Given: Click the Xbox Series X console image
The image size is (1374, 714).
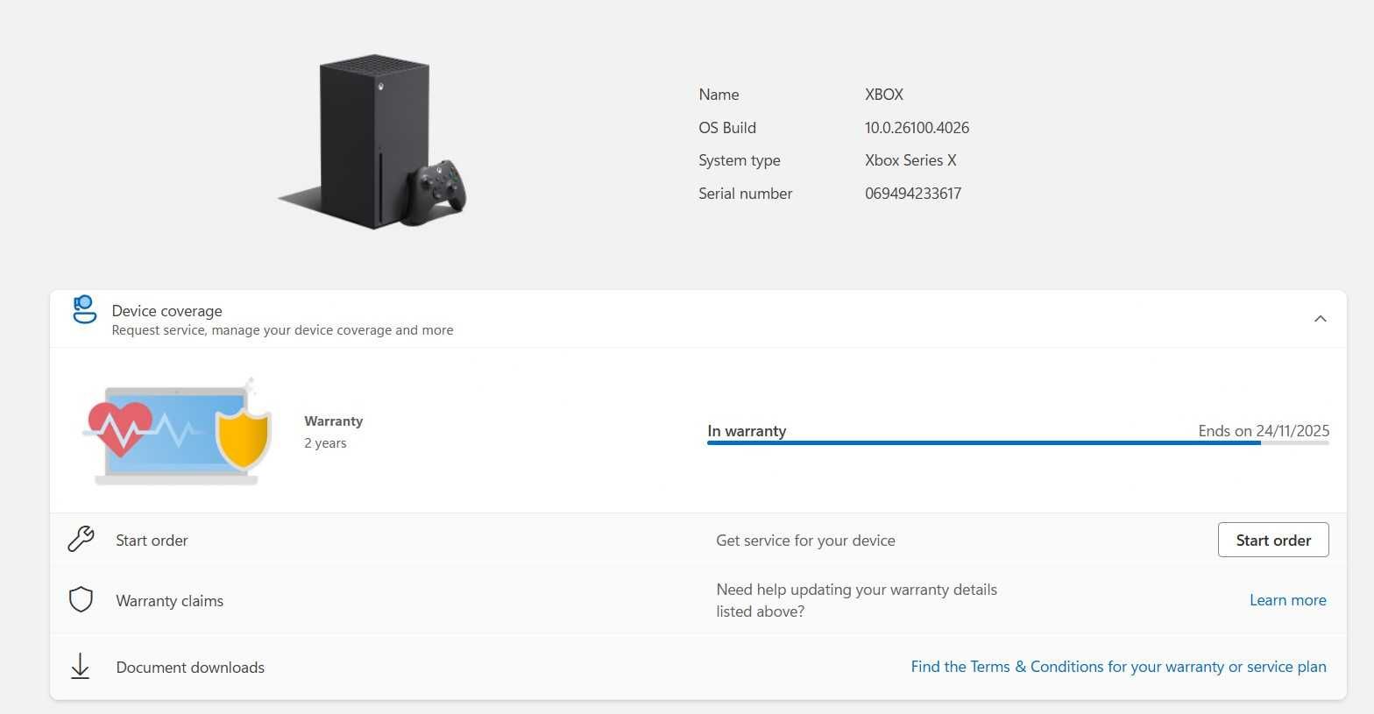Looking at the screenshot, I should point(372,142).
